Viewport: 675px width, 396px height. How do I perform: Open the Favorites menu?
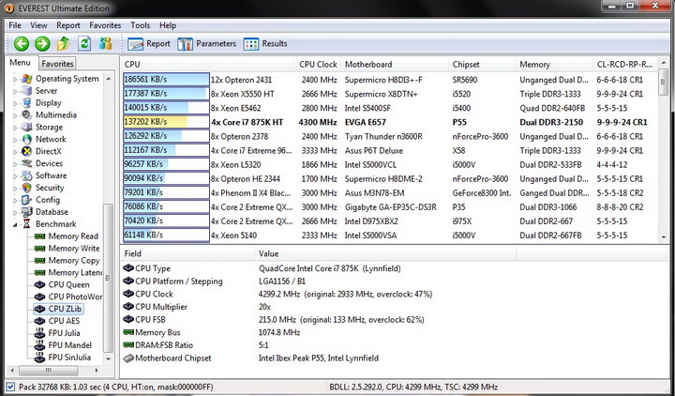(105, 25)
